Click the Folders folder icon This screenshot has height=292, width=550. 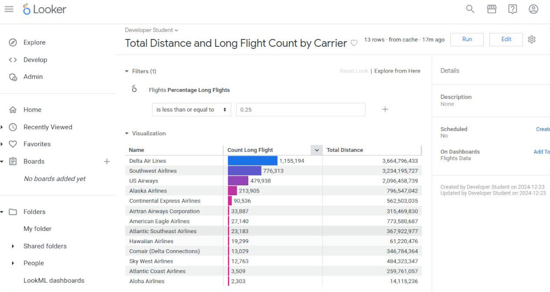point(13,212)
